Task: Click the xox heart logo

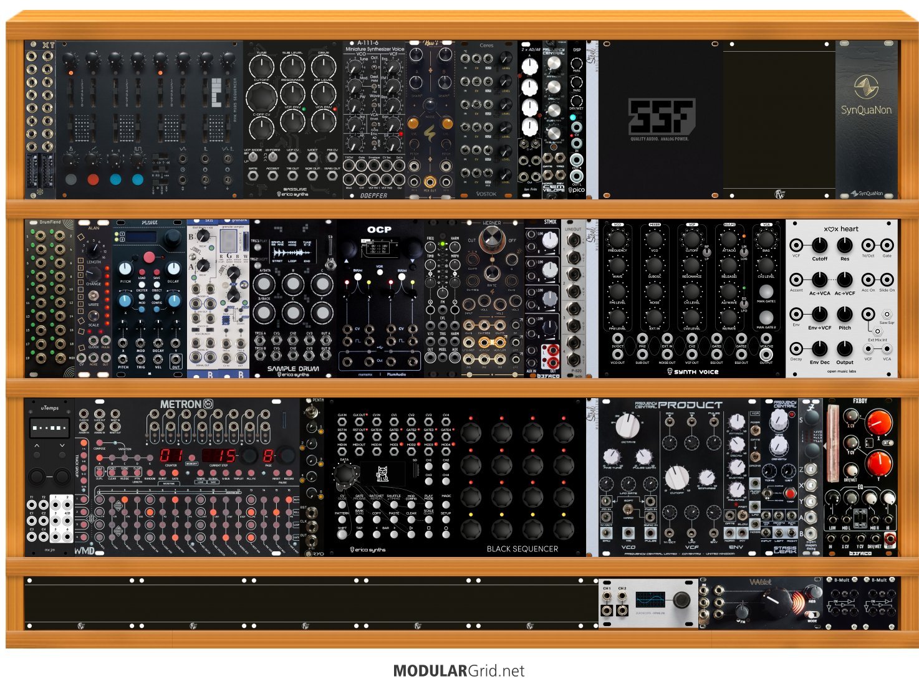Action: (x=841, y=229)
